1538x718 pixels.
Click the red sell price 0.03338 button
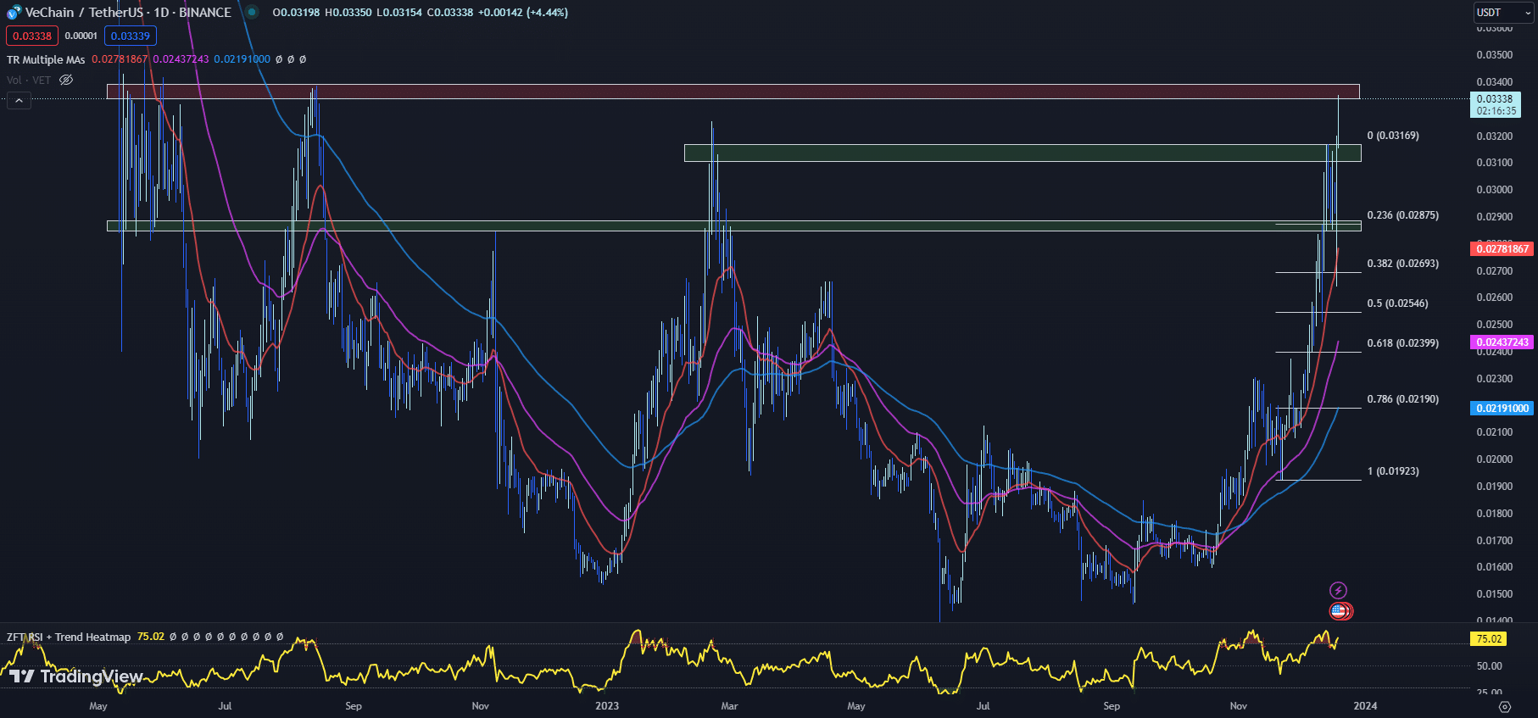(x=32, y=36)
